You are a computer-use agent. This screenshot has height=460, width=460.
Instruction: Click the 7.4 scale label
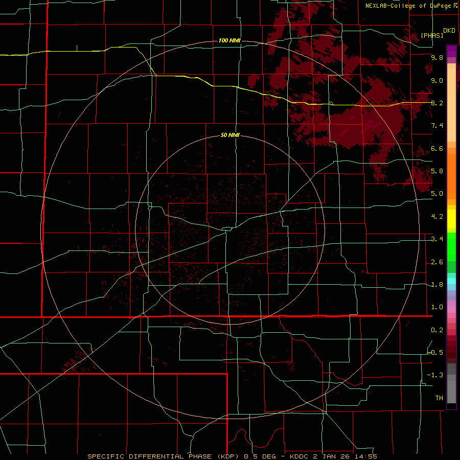point(437,126)
